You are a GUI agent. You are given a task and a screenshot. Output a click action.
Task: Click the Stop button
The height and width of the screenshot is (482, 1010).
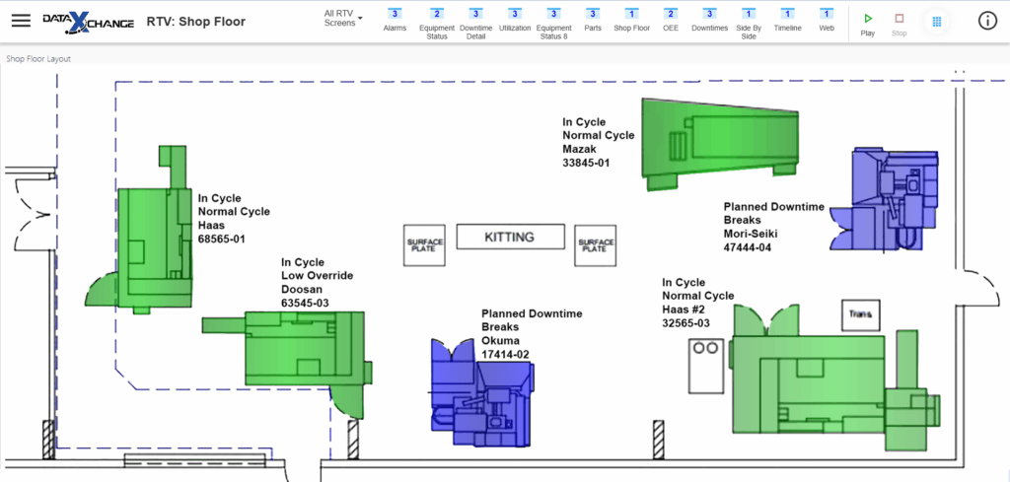pyautogui.click(x=900, y=25)
